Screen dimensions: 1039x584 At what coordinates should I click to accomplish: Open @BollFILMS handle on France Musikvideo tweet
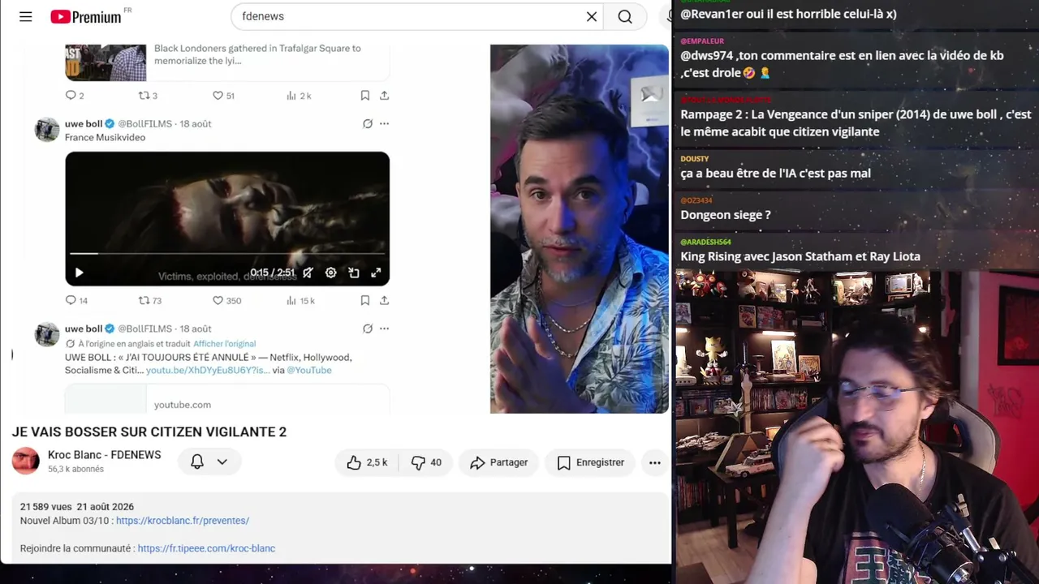pyautogui.click(x=144, y=124)
